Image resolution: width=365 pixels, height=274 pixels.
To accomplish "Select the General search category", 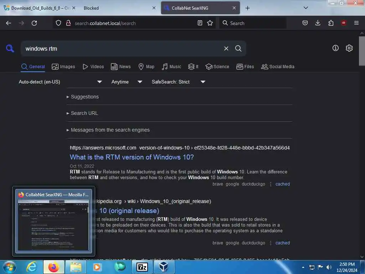I will pyautogui.click(x=33, y=67).
